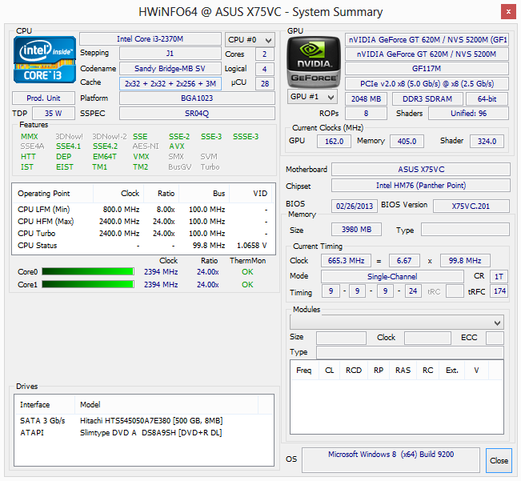The width and height of the screenshot is (521, 481).
Task: Click the Logical count field
Action: [264, 69]
